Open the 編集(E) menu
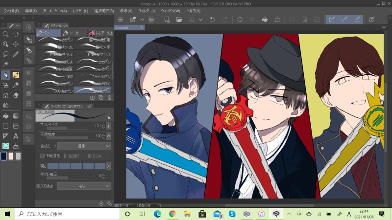Screen dimensions: 392x220 tap(31, 11)
